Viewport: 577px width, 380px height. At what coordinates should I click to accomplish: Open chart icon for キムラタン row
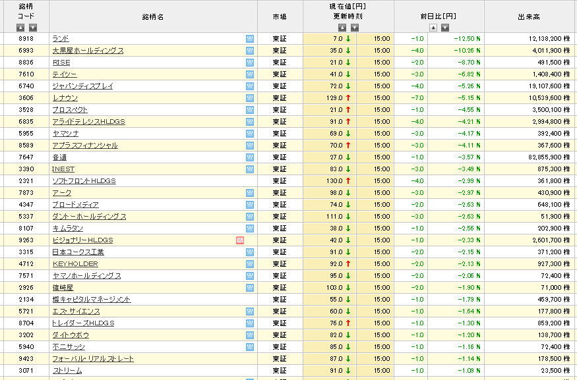[250, 229]
